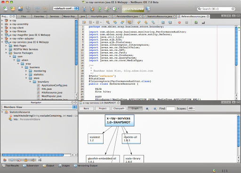241x173 pixels.
Task: Open the PersistentStore.java editor tab
Action: [x=127, y=16]
